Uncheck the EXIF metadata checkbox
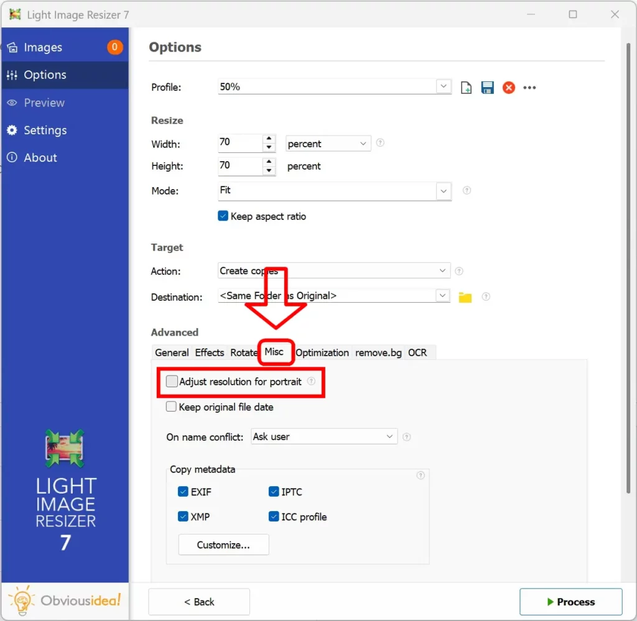Image resolution: width=637 pixels, height=621 pixels. pyautogui.click(x=182, y=491)
